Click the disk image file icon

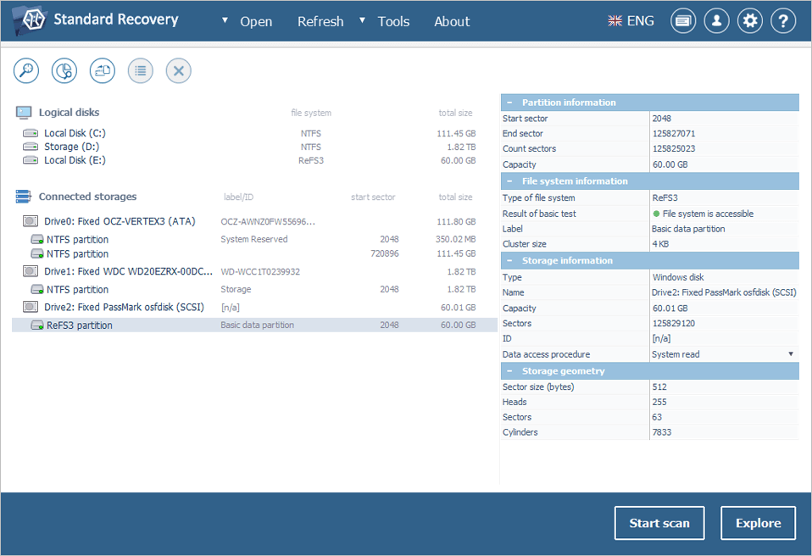click(x=103, y=71)
